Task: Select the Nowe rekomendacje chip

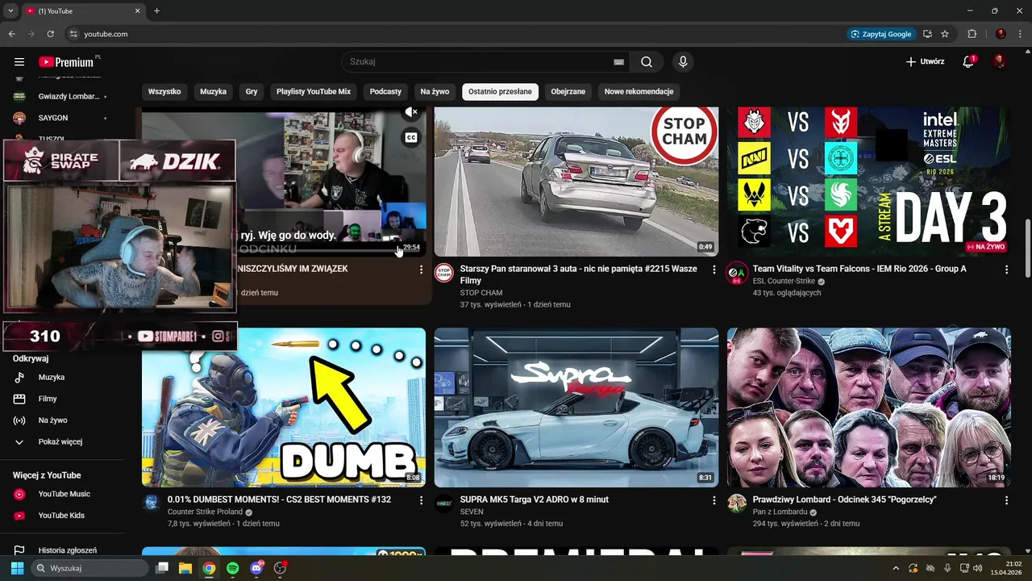Action: click(639, 91)
